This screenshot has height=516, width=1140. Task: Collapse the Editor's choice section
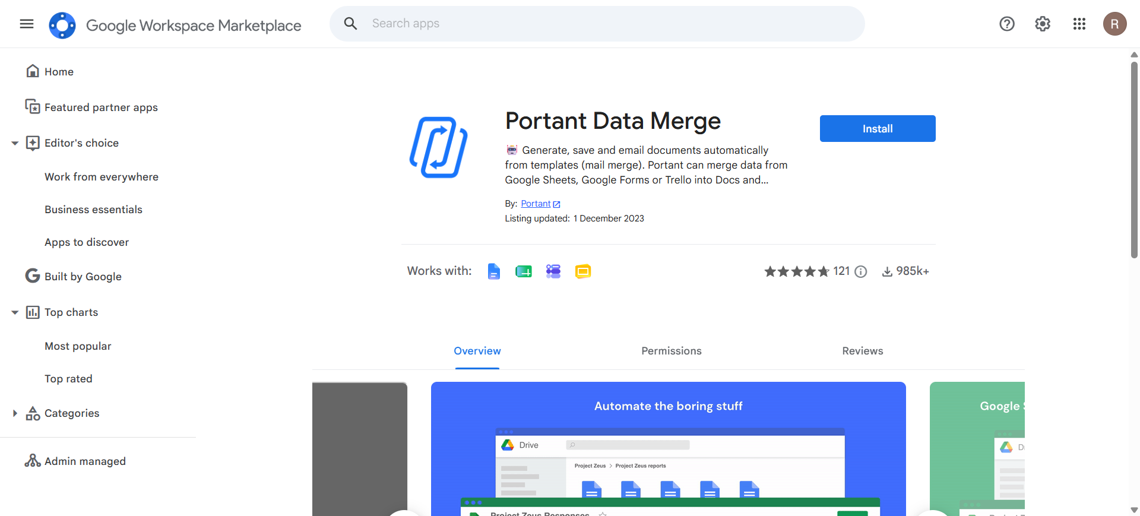click(15, 143)
